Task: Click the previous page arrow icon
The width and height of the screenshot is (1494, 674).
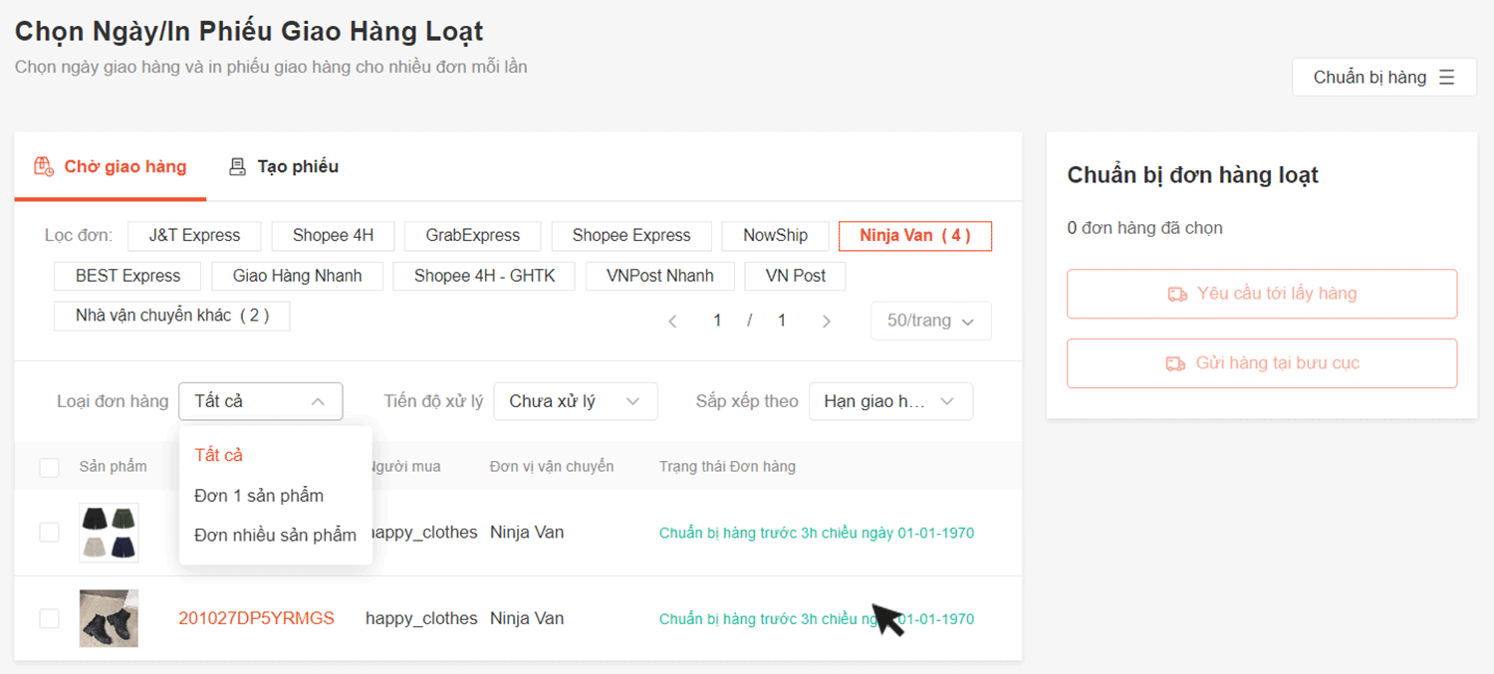Action: (x=673, y=321)
